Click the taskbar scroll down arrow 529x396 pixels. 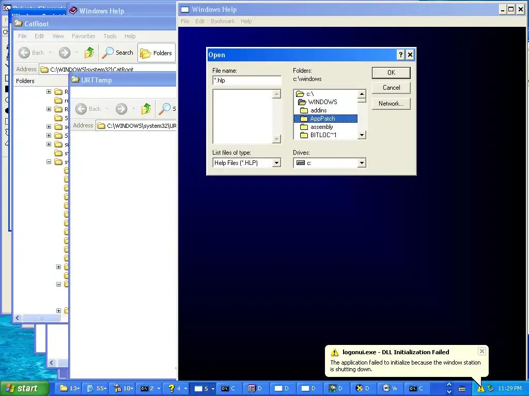click(x=449, y=392)
